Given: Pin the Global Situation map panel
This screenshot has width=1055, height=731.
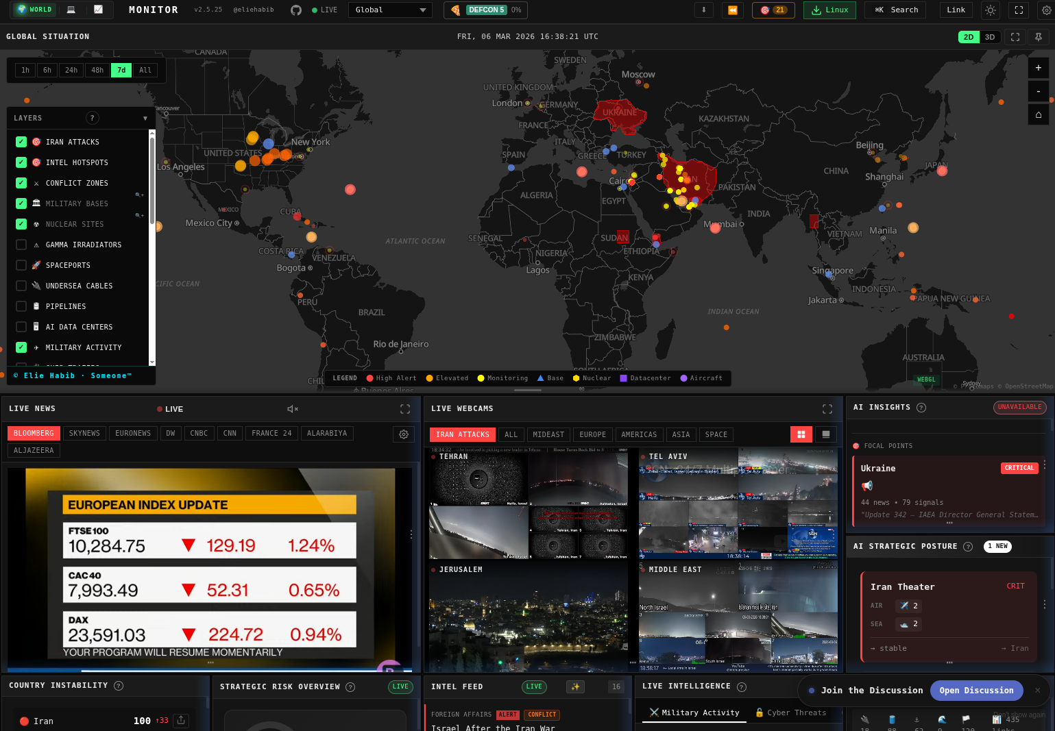Looking at the screenshot, I should pyautogui.click(x=1039, y=37).
